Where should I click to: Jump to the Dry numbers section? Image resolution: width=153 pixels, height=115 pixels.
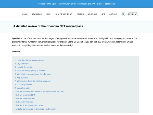pyautogui.click(x=21, y=64)
